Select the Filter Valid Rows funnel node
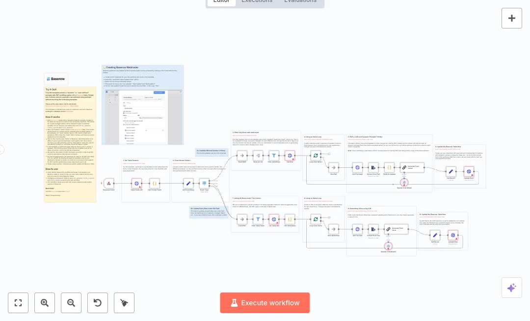This screenshot has height=321, width=530. [274, 156]
